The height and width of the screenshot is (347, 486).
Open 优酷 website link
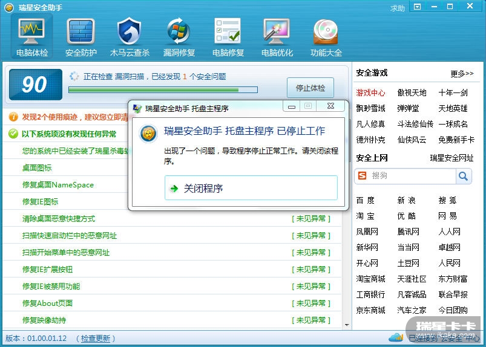click(406, 216)
